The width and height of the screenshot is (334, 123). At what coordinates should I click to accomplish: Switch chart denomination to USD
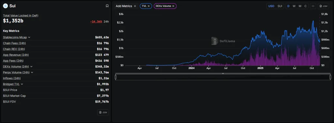271,6
